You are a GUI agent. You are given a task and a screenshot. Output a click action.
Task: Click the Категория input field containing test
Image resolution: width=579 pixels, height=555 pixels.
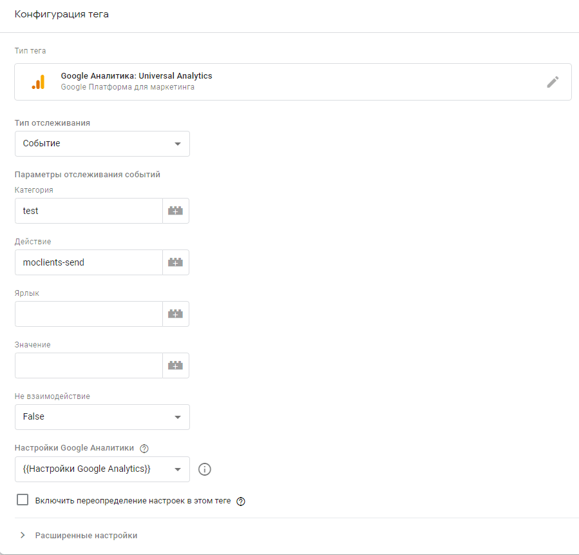(88, 211)
